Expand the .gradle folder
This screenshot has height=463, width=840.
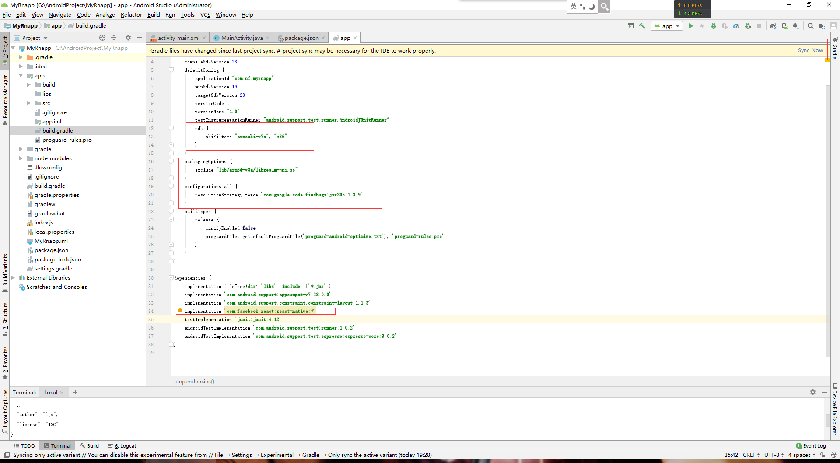pyautogui.click(x=21, y=57)
